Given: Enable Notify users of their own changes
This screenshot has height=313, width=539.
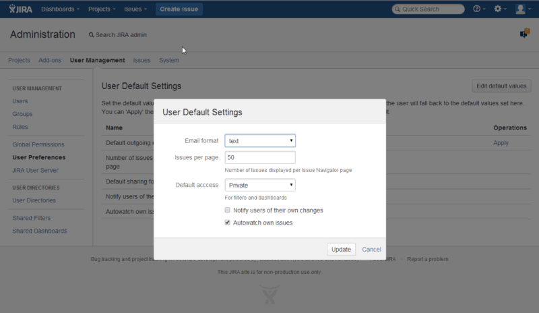Looking at the screenshot, I should 227,210.
